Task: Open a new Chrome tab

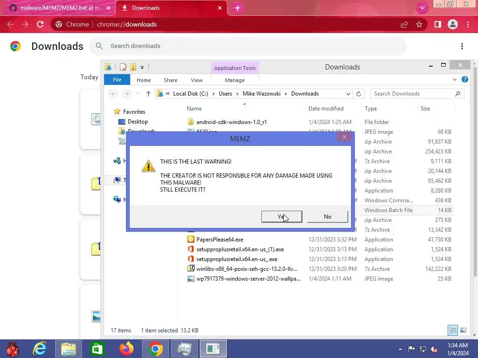Action: [238, 8]
